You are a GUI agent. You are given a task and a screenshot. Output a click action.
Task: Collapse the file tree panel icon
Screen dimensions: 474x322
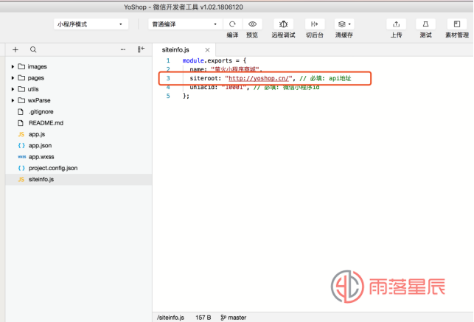point(142,49)
